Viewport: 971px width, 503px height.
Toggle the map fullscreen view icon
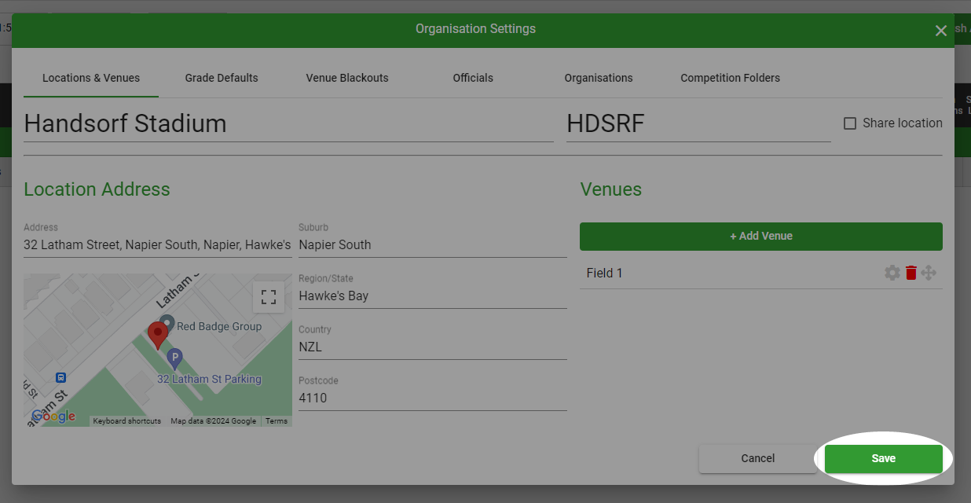[269, 297]
